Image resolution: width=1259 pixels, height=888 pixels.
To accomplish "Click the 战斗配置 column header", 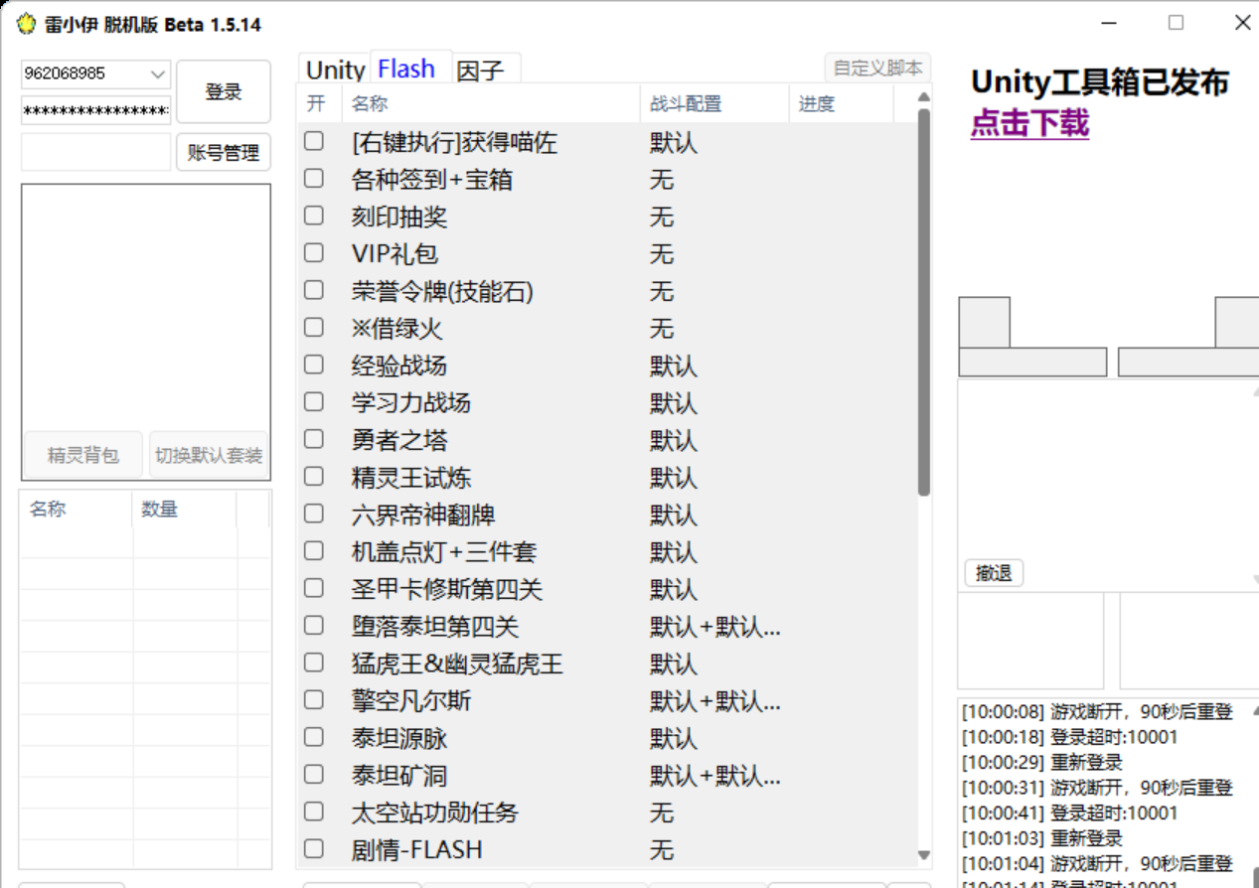I will 715,103.
